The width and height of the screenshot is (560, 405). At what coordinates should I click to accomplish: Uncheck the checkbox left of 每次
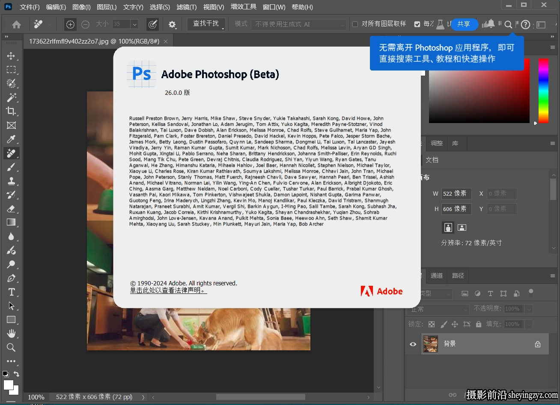(417, 24)
